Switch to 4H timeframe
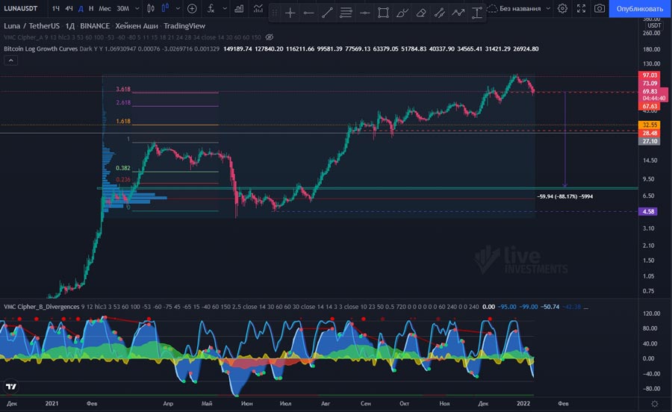The image size is (672, 412). pos(69,9)
